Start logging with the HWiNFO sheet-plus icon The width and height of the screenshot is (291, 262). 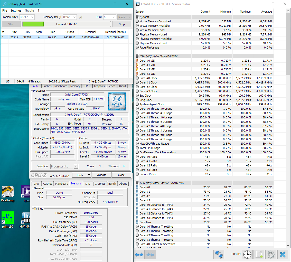tap(259, 254)
